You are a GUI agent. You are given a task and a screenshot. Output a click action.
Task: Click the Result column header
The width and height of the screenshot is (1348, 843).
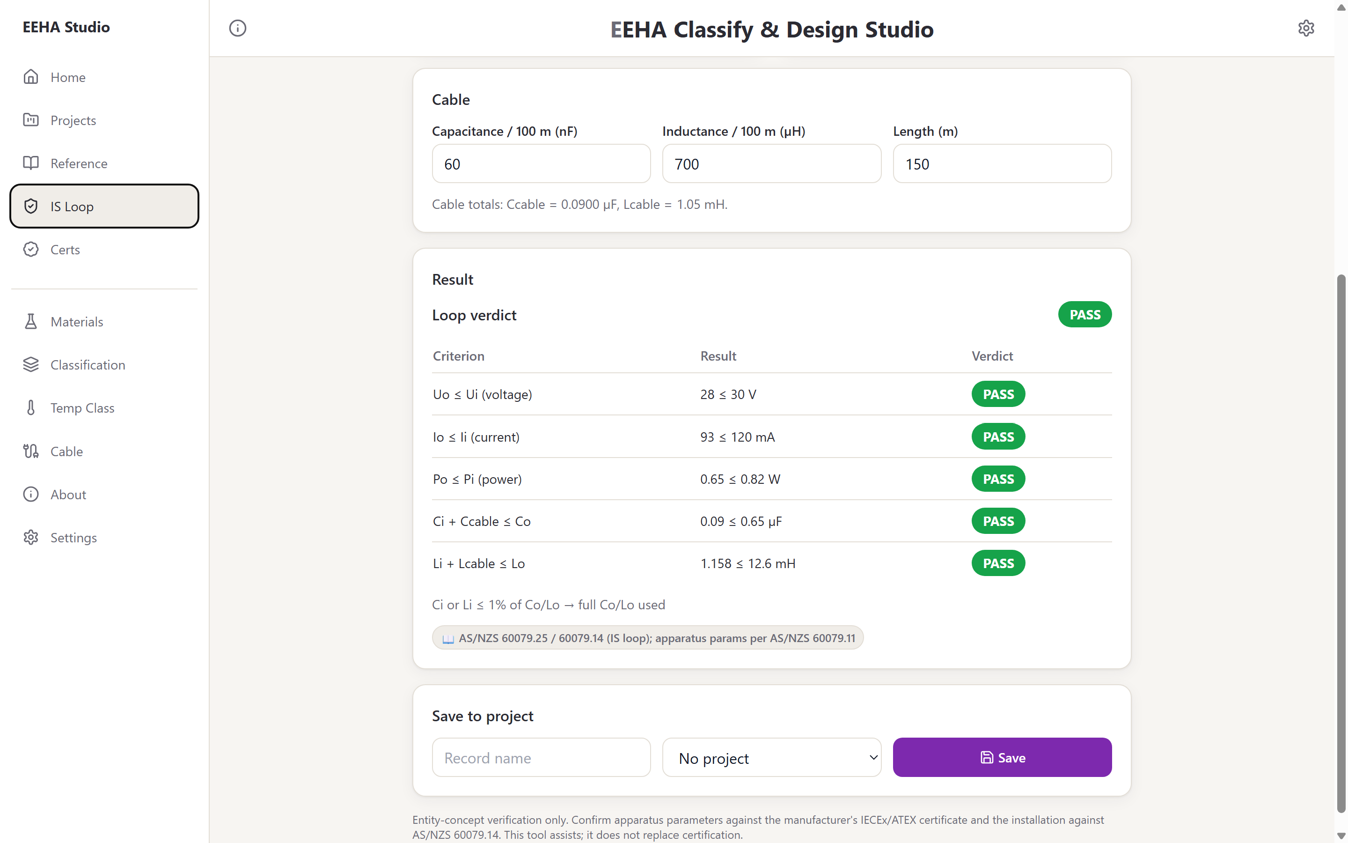tap(718, 356)
